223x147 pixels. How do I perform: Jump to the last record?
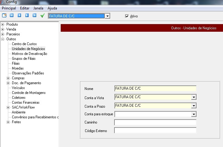(34, 15)
